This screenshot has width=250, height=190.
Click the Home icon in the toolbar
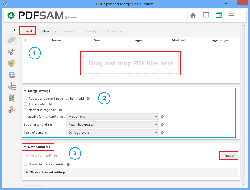193,15
